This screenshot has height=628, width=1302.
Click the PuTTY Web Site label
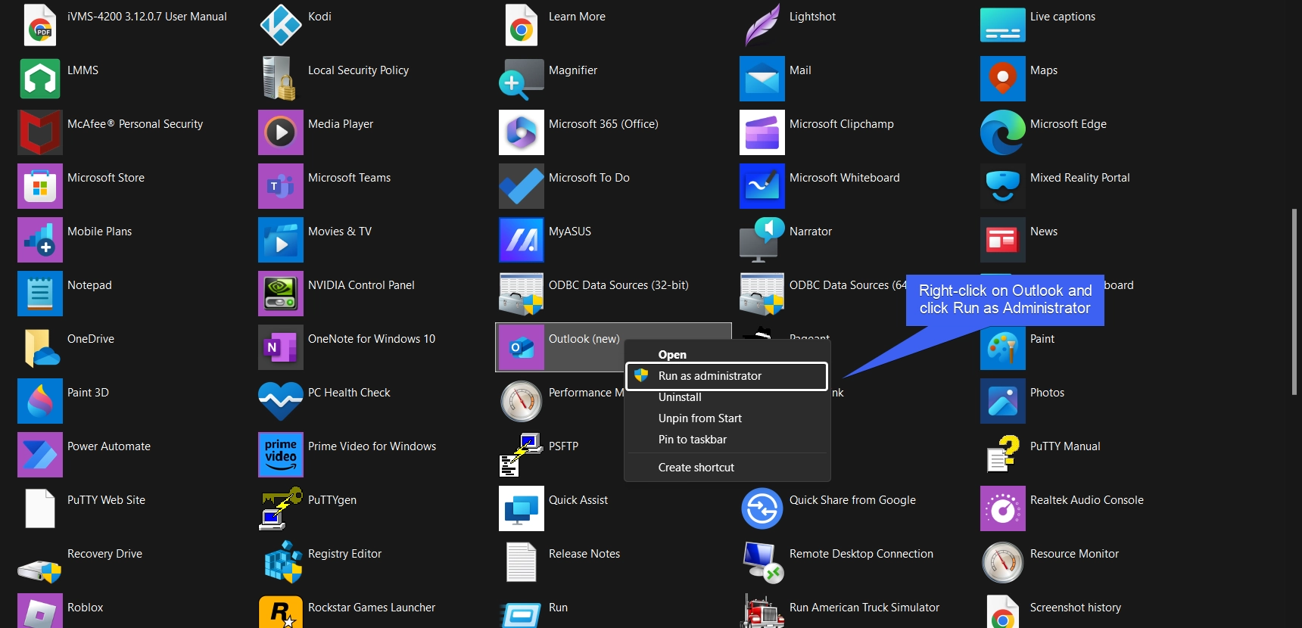pyautogui.click(x=106, y=500)
